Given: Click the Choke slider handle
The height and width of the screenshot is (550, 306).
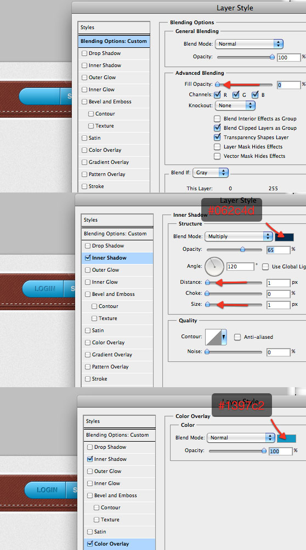Looking at the screenshot, I should click(x=207, y=293).
